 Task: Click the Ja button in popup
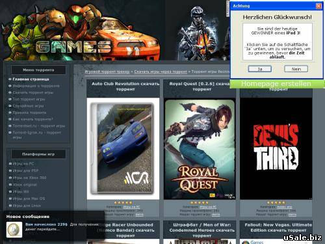pyautogui.click(x=260, y=69)
